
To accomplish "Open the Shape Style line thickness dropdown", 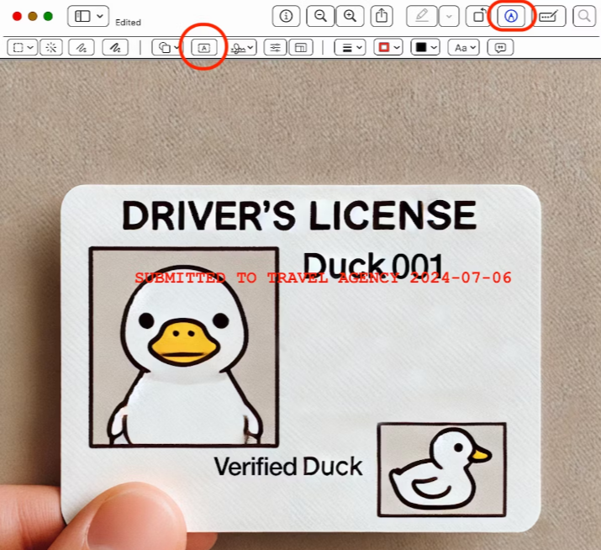I will coord(350,48).
